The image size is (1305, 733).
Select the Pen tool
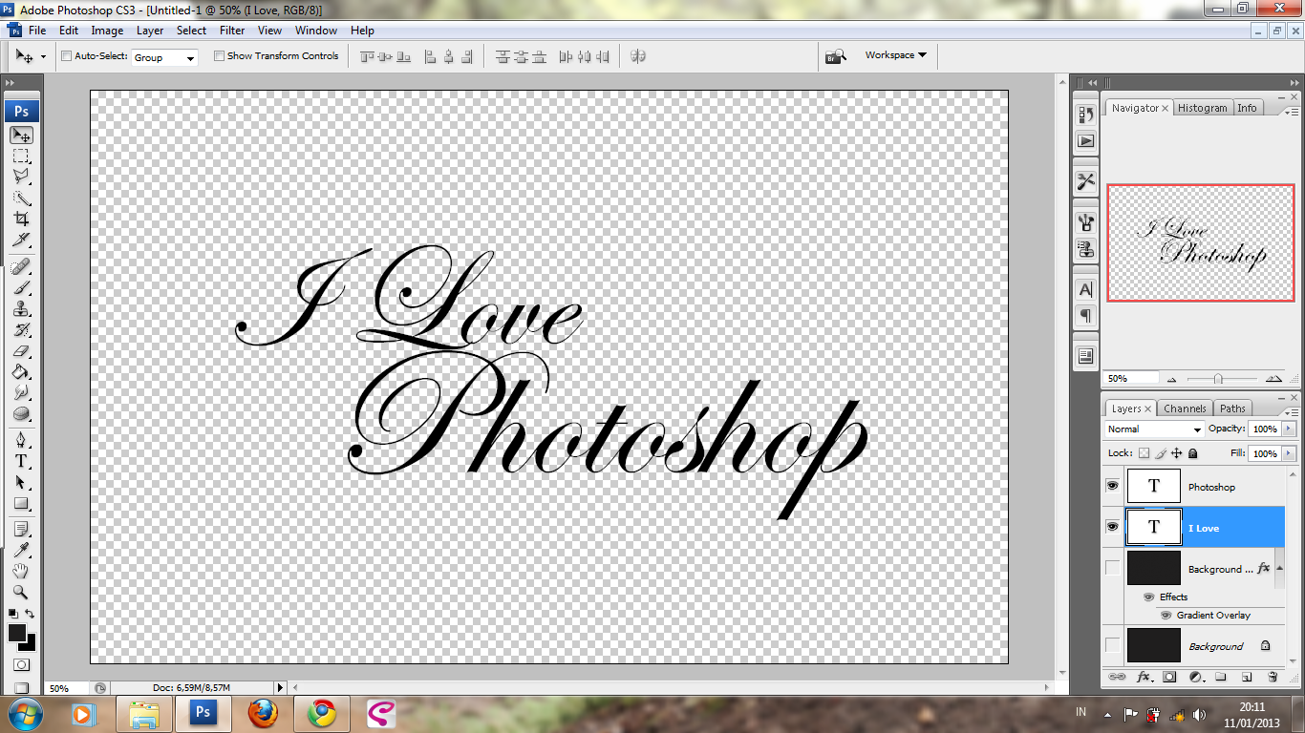click(x=21, y=440)
